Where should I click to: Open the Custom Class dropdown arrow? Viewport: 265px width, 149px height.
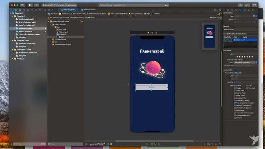256,16
